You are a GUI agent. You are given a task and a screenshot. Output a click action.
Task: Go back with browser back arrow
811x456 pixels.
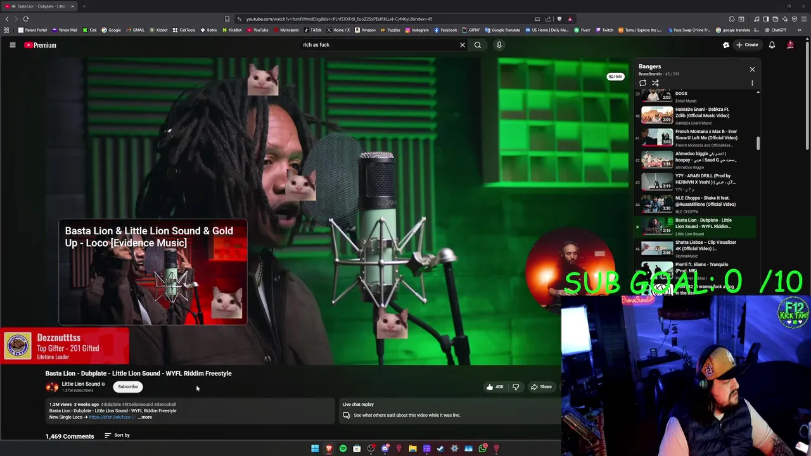[x=7, y=19]
